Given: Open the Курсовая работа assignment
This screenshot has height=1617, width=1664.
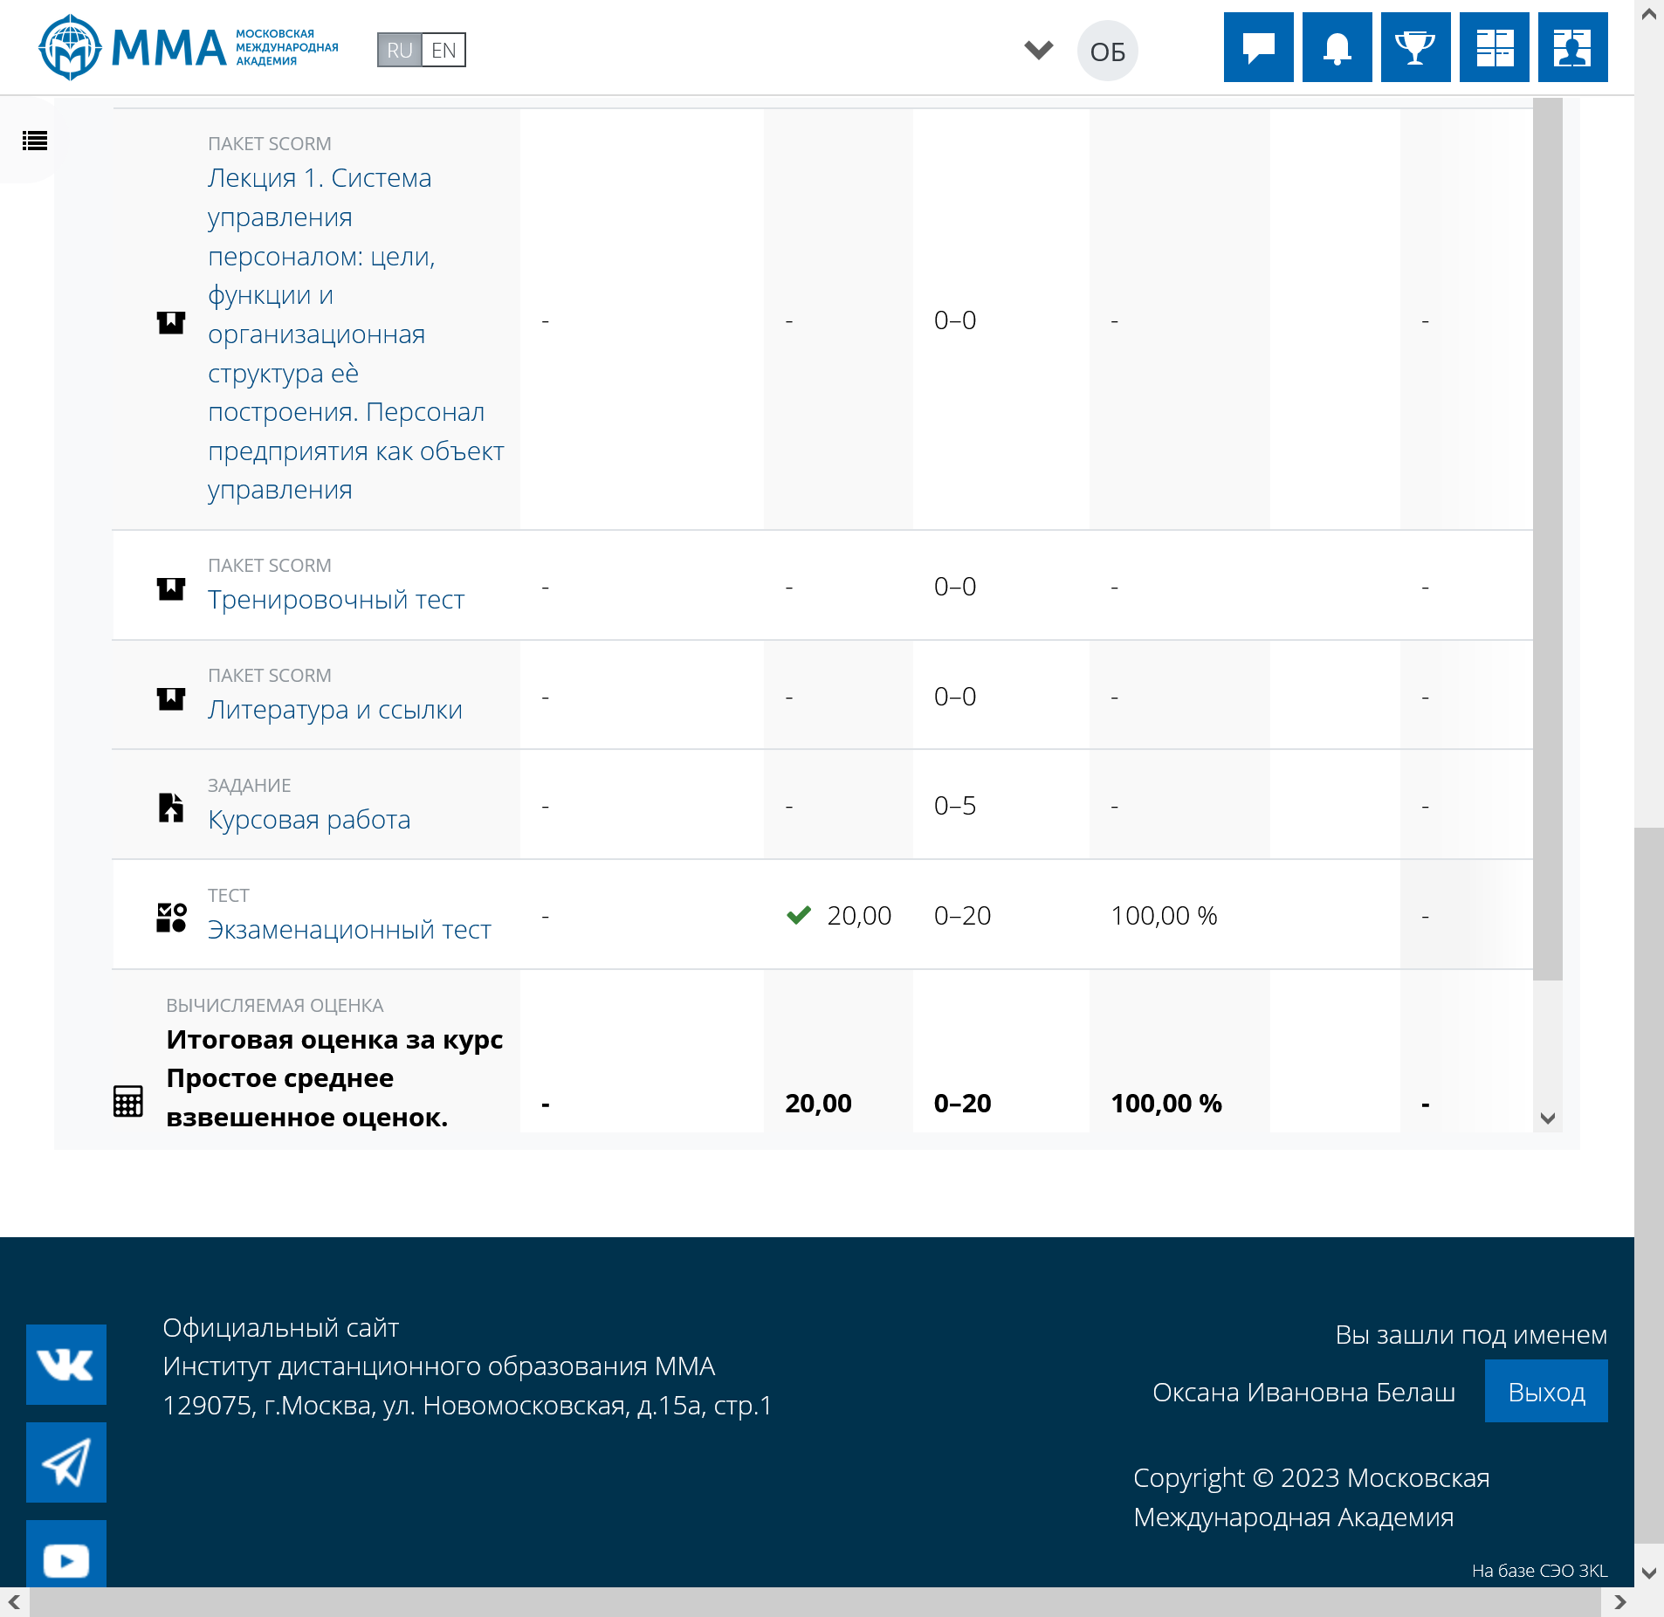Looking at the screenshot, I should [309, 820].
